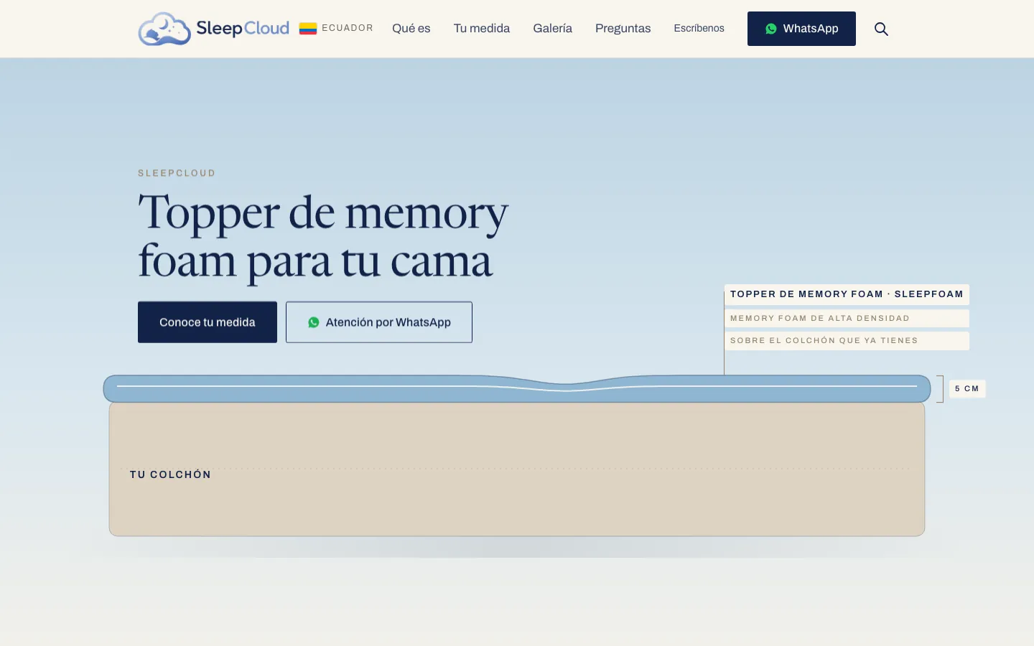Click 'Conoce tu medida' button

coord(208,322)
